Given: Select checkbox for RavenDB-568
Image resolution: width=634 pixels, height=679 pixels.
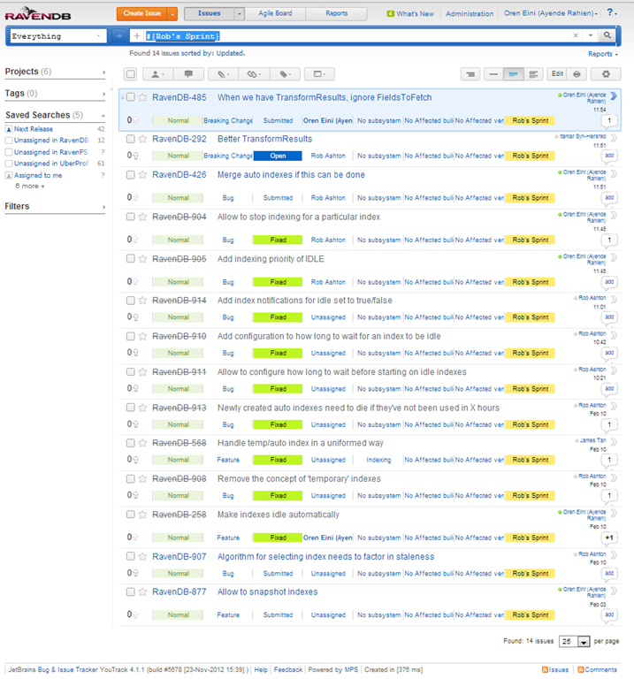Looking at the screenshot, I should coord(130,443).
